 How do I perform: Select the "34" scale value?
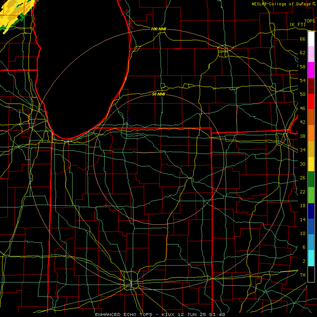coord(303,150)
